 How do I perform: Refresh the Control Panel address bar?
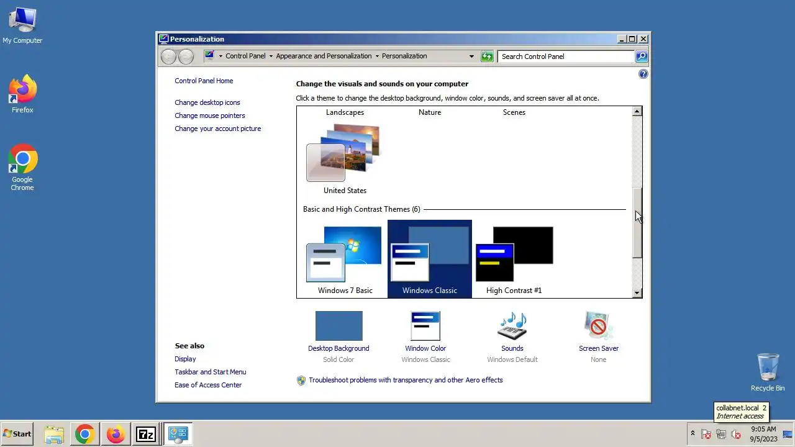pyautogui.click(x=487, y=56)
